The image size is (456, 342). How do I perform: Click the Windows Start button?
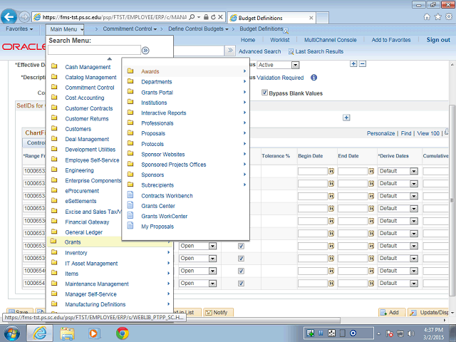pyautogui.click(x=12, y=333)
